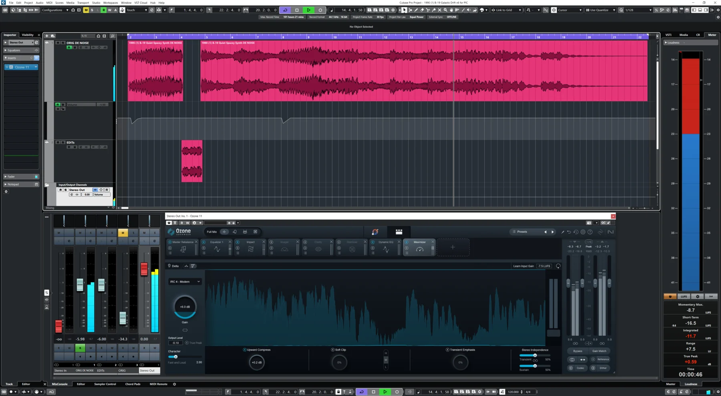Activate the record button in the transport bar
This screenshot has width=721, height=396.
click(x=320, y=10)
